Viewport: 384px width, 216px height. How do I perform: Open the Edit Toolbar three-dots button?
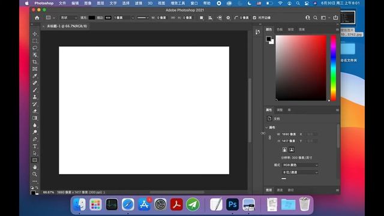click(x=35, y=181)
